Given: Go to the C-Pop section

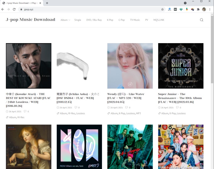Looking at the screenshot, I should (x=122, y=20).
